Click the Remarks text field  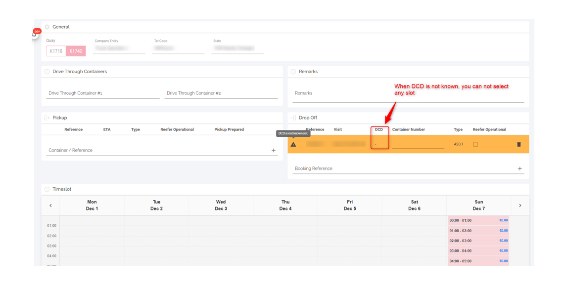(408, 93)
